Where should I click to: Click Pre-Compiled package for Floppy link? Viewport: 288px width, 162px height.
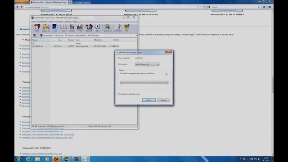pyautogui.click(x=47, y=137)
